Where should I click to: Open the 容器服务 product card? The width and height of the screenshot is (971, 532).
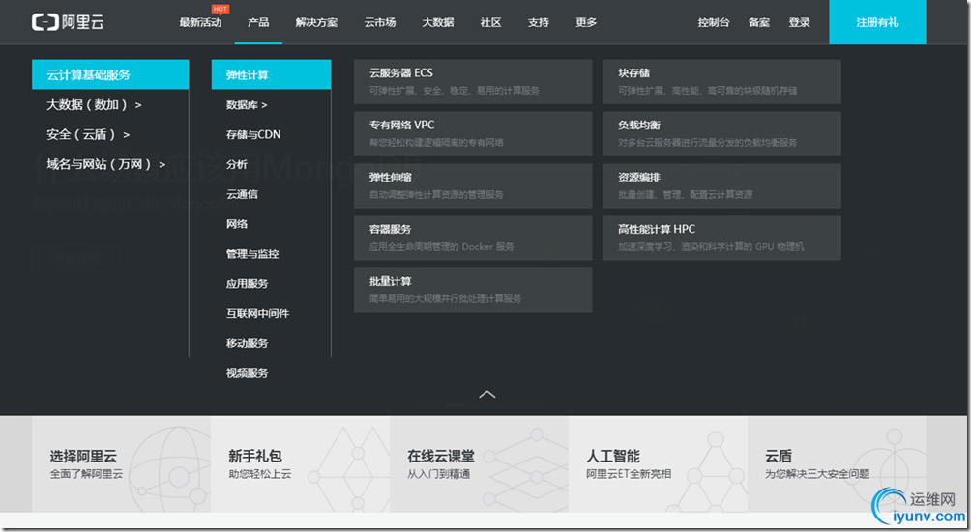(x=473, y=238)
